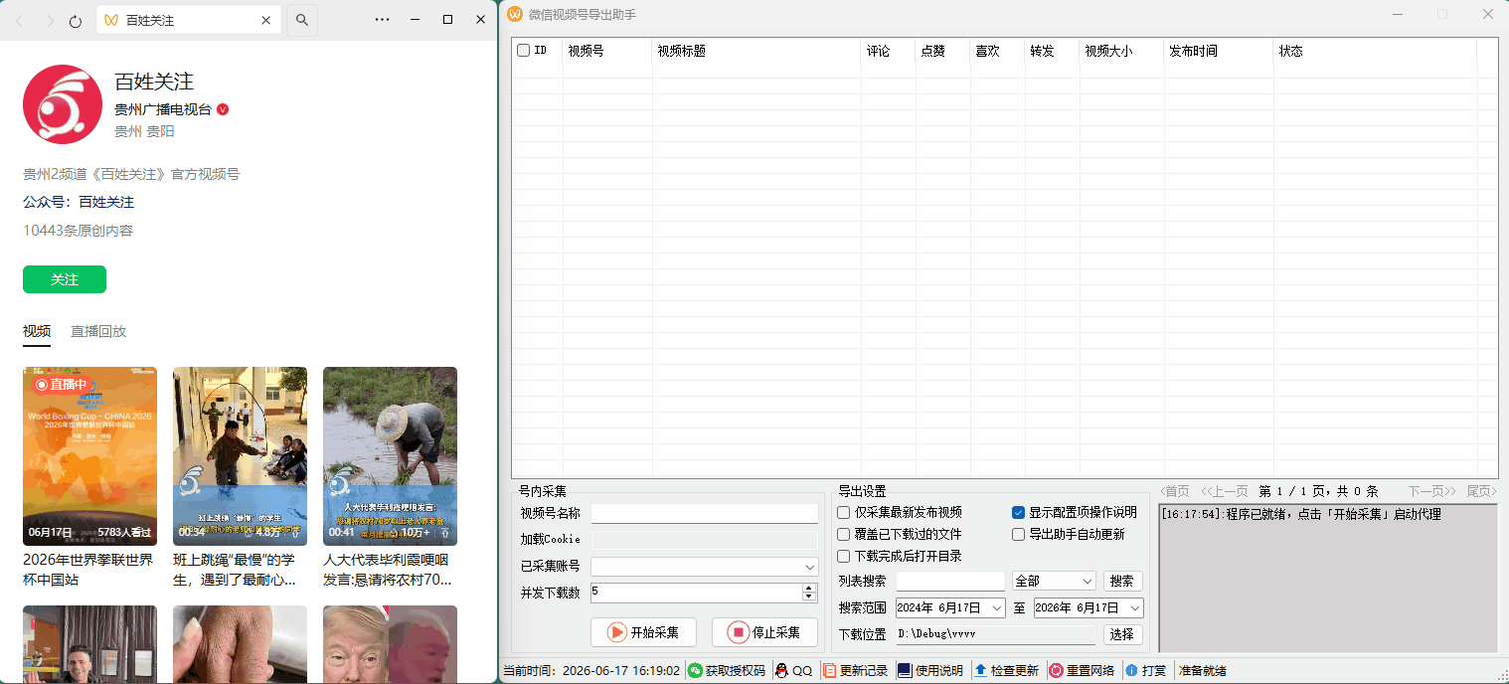Decrease 并发下载数 with down arrow
The height and width of the screenshot is (684, 1509).
[x=809, y=597]
